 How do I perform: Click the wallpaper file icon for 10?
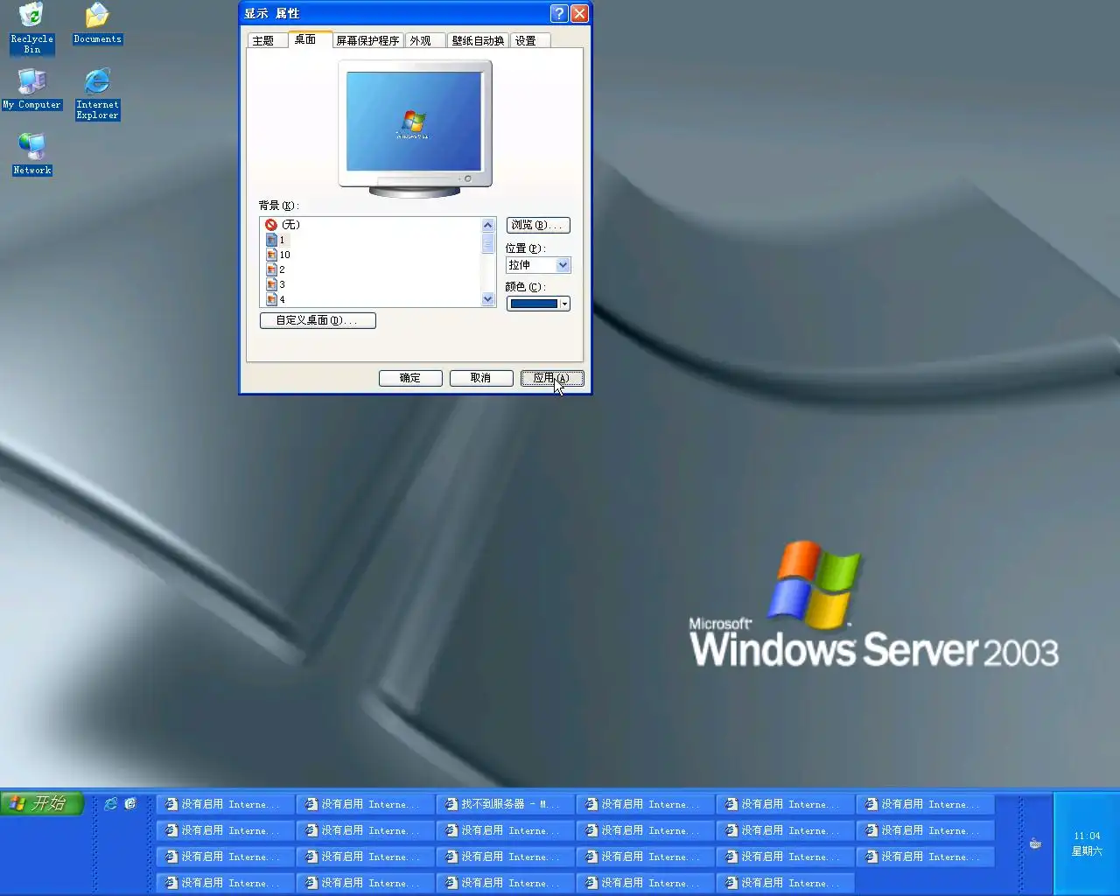271,255
